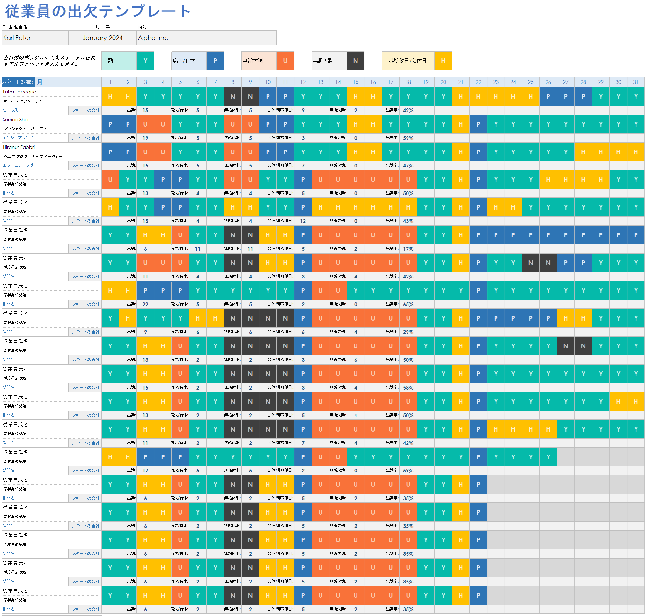Click the 65% attendance rate value

click(x=408, y=304)
